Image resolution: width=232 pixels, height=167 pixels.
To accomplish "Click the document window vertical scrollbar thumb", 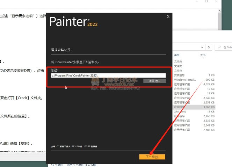I will click(x=219, y=21).
